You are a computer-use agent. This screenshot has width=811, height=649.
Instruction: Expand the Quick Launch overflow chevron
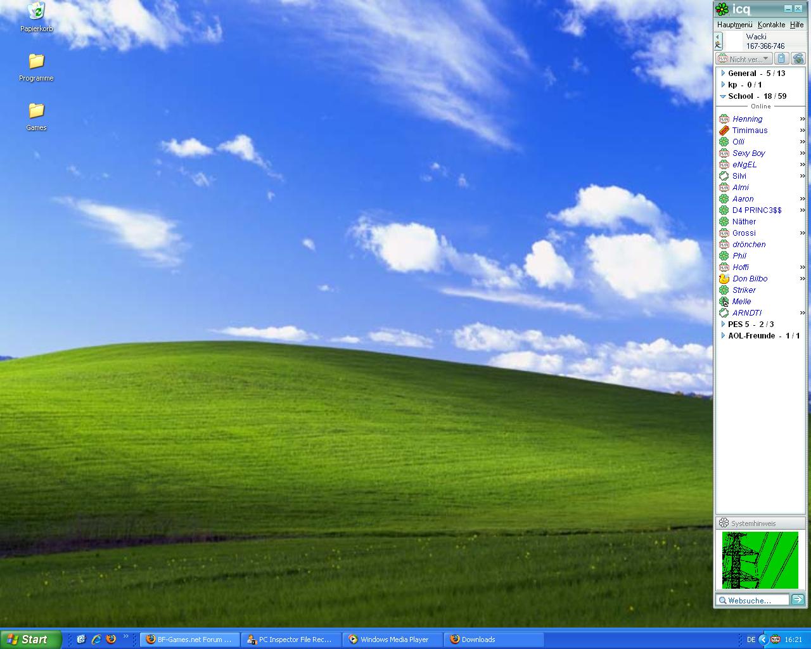[125, 636]
